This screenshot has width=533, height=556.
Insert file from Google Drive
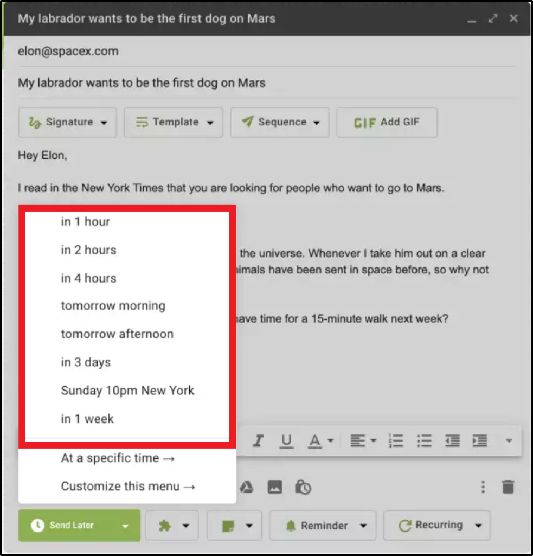247,487
